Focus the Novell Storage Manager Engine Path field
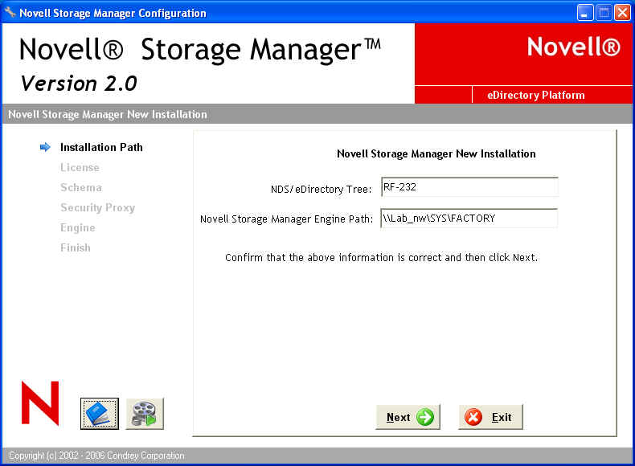 (x=469, y=219)
